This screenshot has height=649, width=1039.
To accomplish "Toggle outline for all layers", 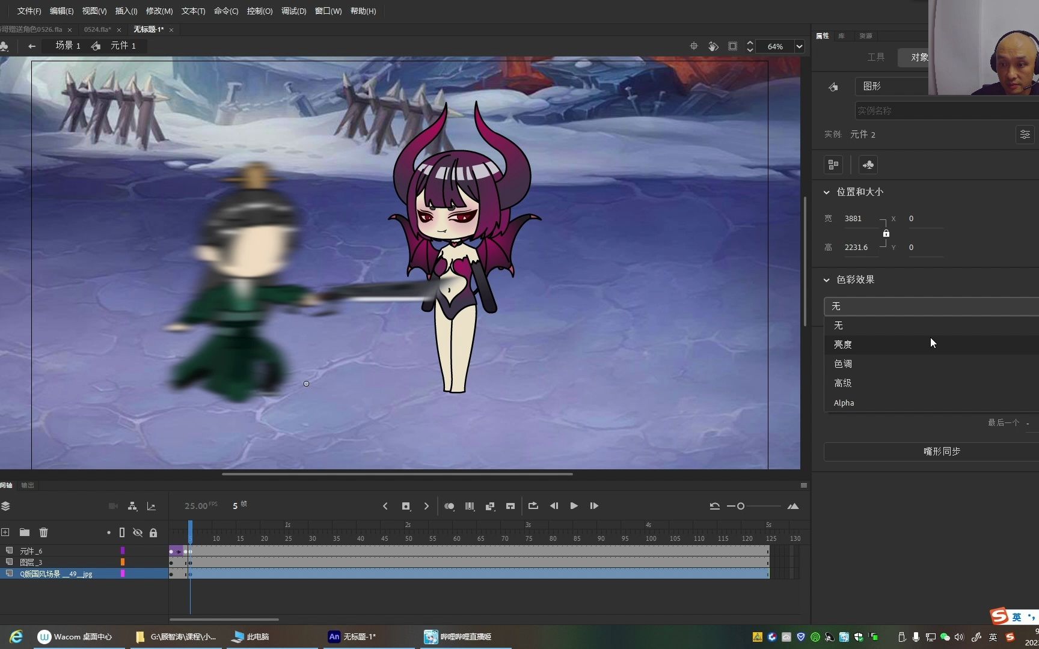I will coord(122,532).
